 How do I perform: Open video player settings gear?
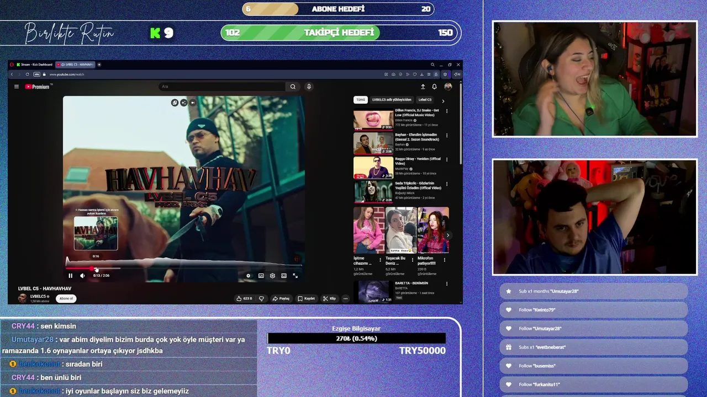pyautogui.click(x=272, y=276)
